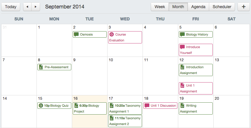The image size is (251, 128).
Task: Click the Biology History discussion icon
Action: pos(182,34)
